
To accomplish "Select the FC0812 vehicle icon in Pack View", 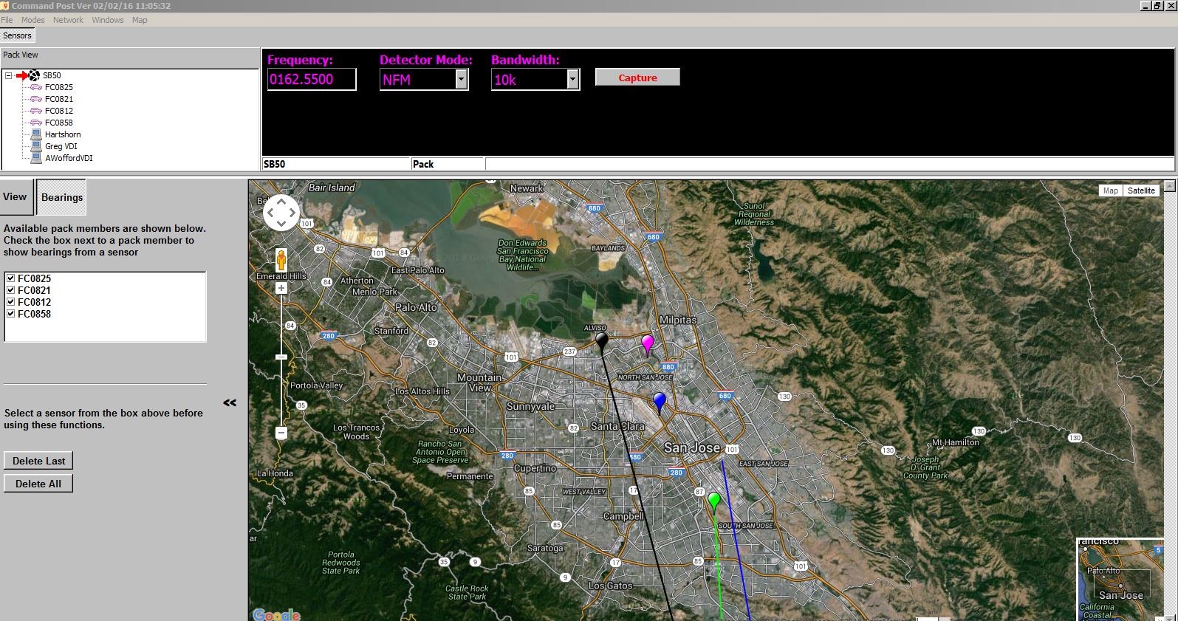I will coord(35,111).
